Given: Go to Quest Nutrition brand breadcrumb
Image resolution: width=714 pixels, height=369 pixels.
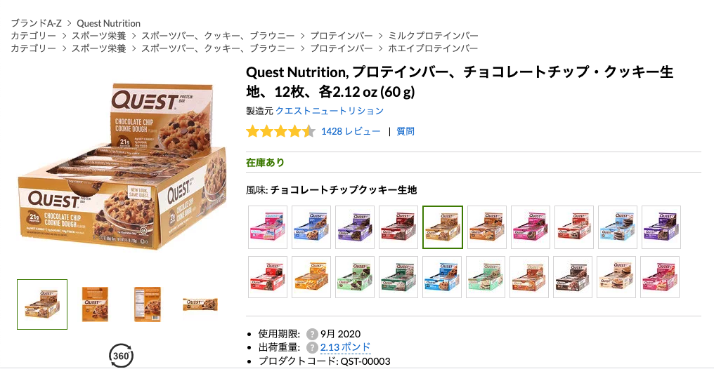Looking at the screenshot, I should [108, 23].
